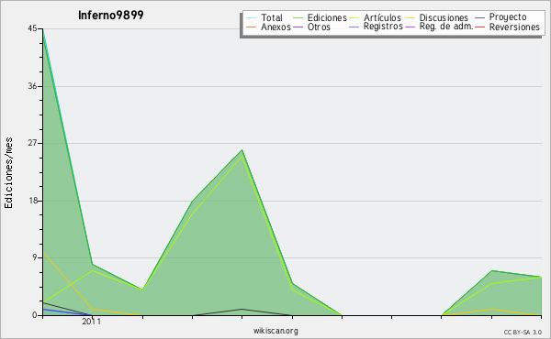This screenshot has height=339, width=551.
Task: Click the Ediciones legend label
Action: pos(327,18)
